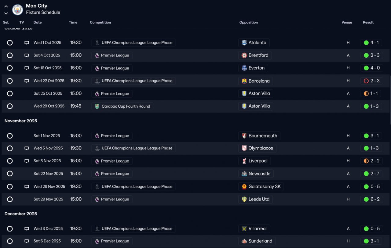Click the TV icon for Villarreal match
The image size is (391, 248).
pyautogui.click(x=27, y=229)
